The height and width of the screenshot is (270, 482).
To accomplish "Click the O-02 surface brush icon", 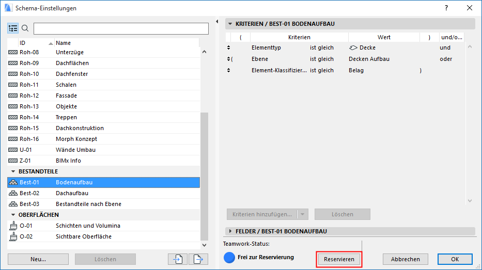I will click(13, 236).
